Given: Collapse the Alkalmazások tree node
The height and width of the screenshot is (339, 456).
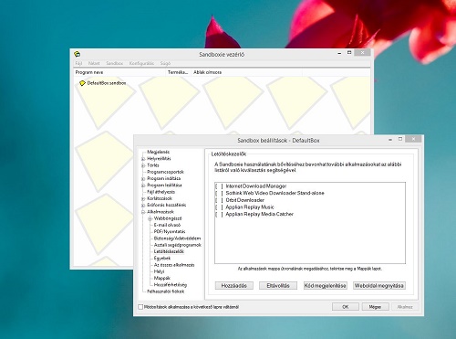Looking at the screenshot, I should [x=143, y=212].
